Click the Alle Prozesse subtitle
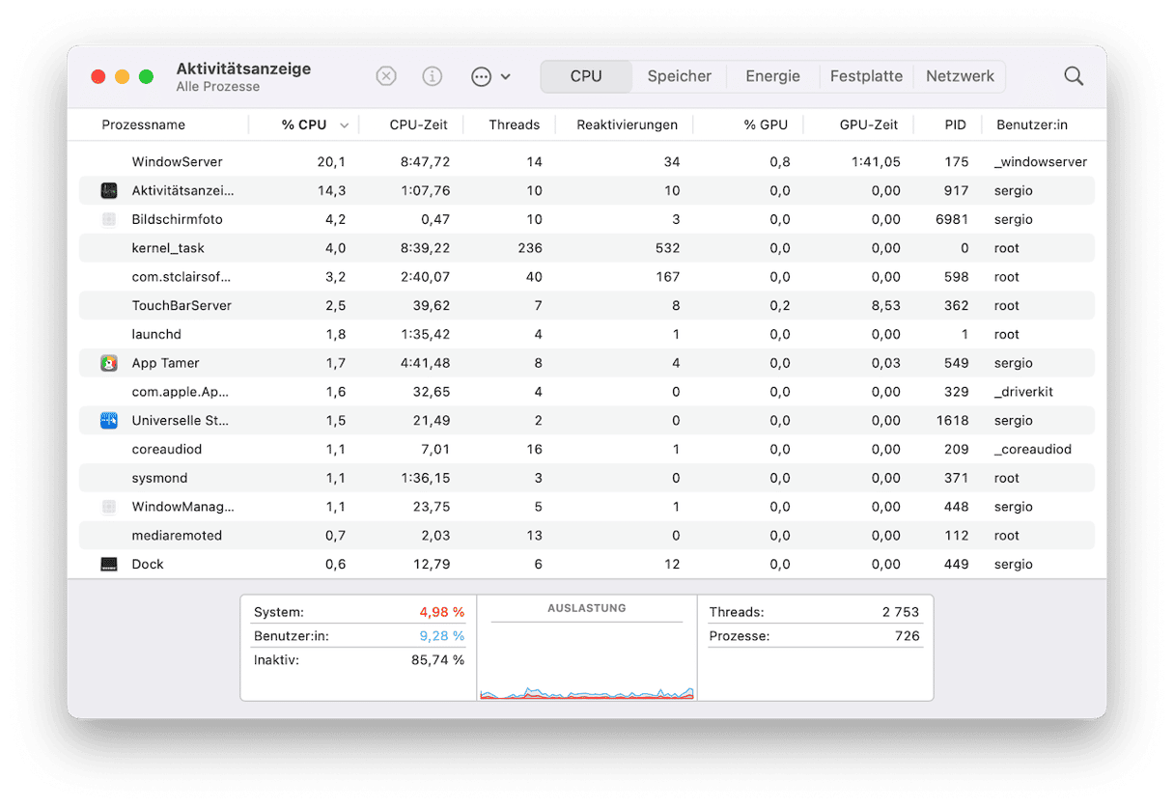1174x807 pixels. click(218, 87)
